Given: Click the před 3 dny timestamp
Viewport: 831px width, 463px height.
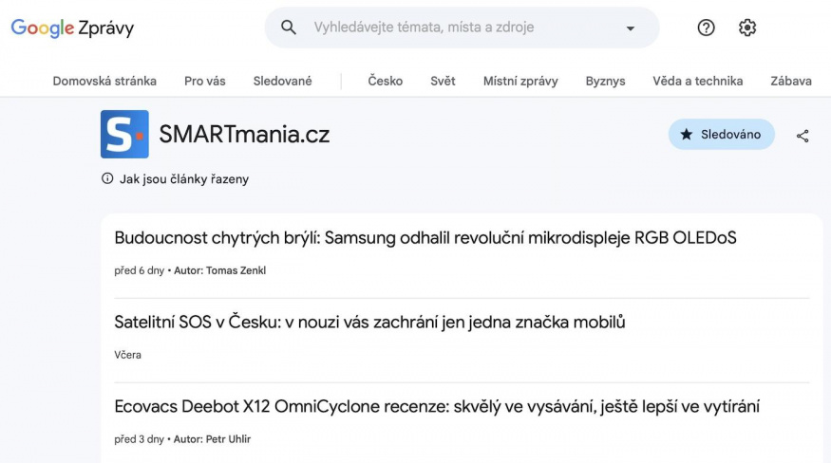Looking at the screenshot, I should (139, 439).
